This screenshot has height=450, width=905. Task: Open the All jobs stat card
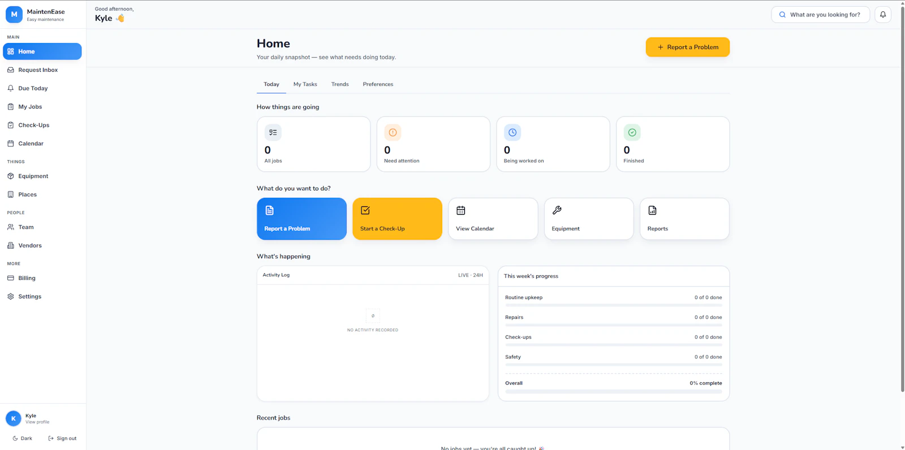tap(313, 144)
